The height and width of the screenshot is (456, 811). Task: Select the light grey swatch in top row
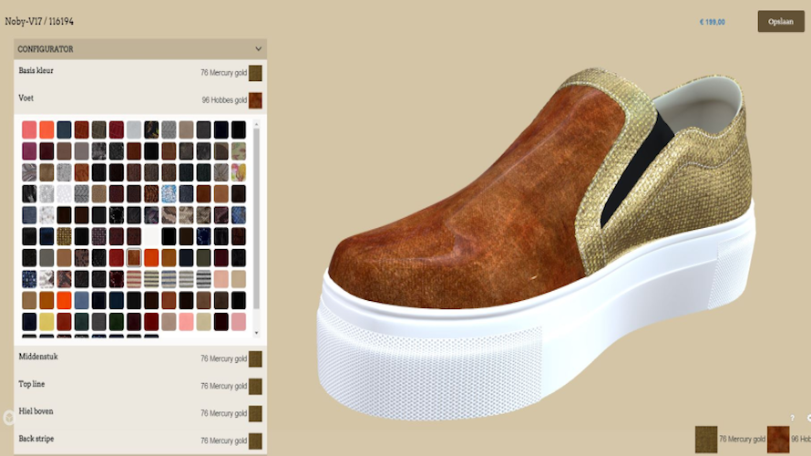134,130
